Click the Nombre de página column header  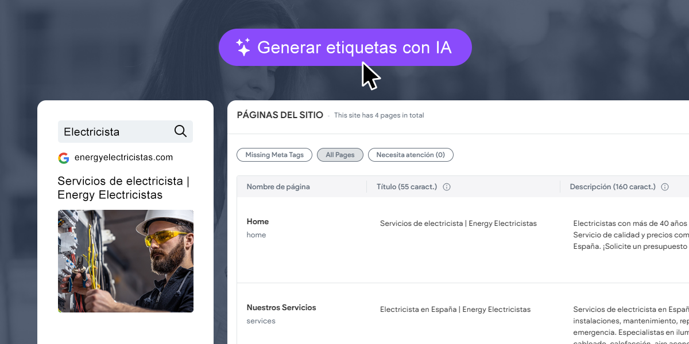click(278, 187)
